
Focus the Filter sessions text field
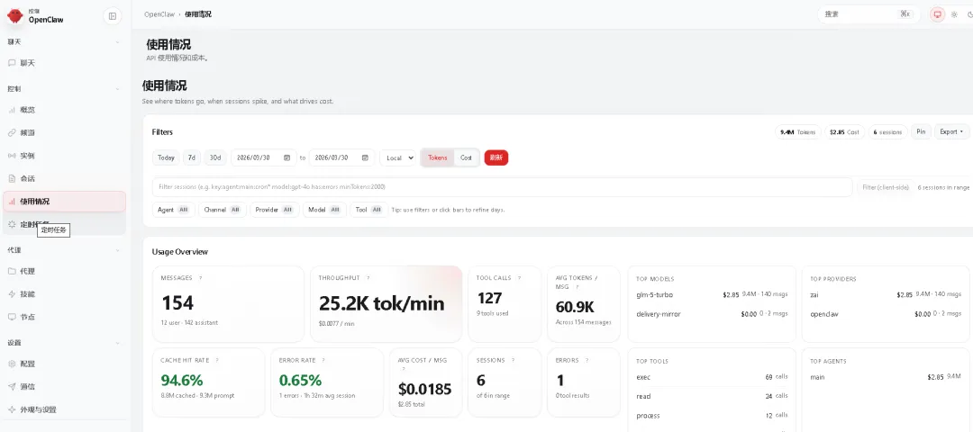(502, 186)
